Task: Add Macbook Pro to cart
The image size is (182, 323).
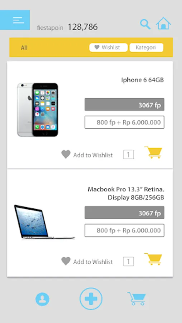Action: pos(153,259)
